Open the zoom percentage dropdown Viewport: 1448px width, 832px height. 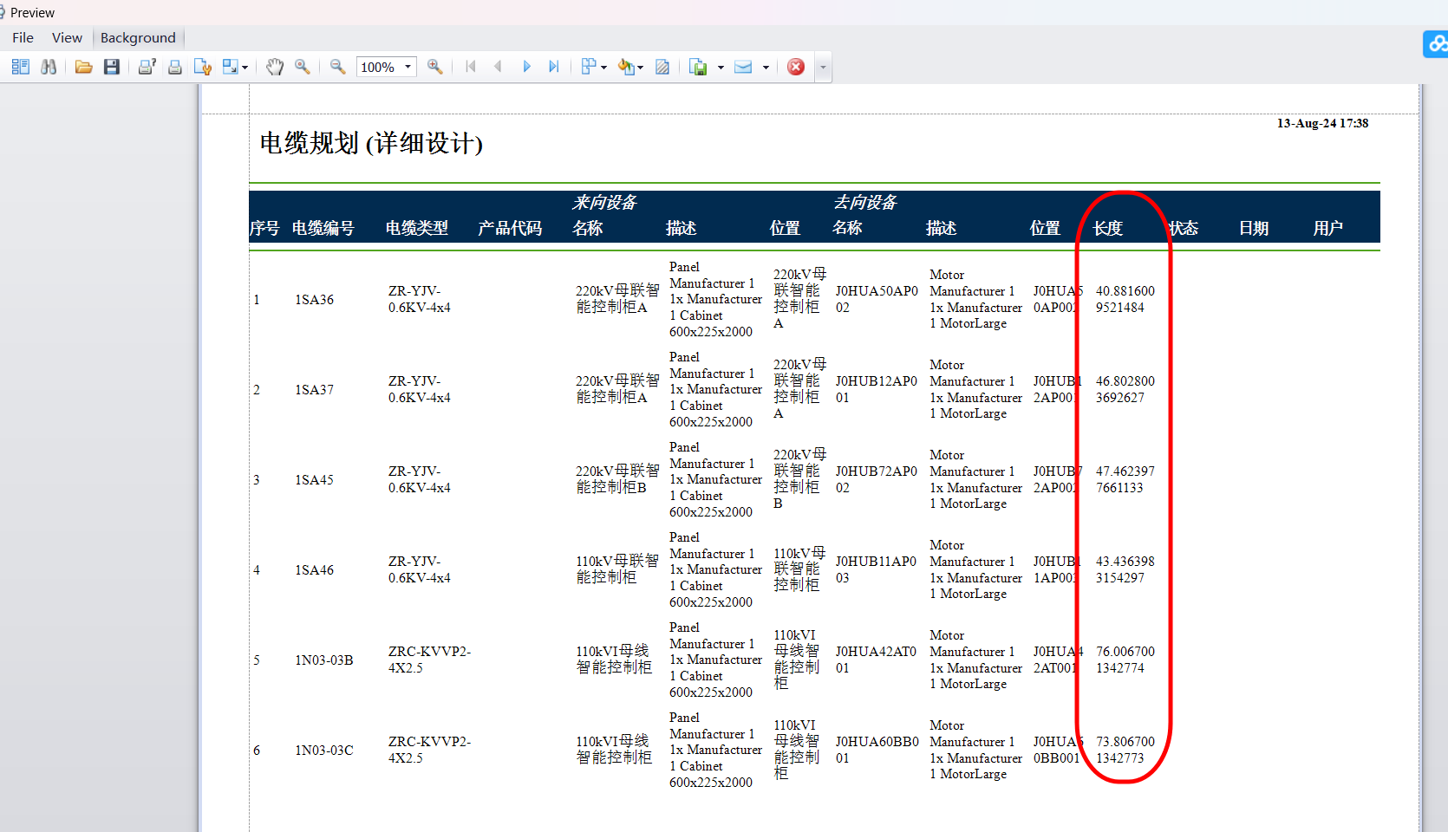408,67
